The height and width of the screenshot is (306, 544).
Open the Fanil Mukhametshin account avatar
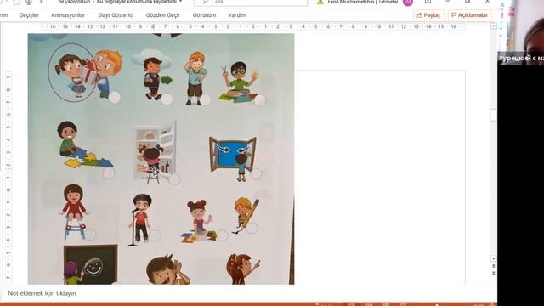[408, 2]
